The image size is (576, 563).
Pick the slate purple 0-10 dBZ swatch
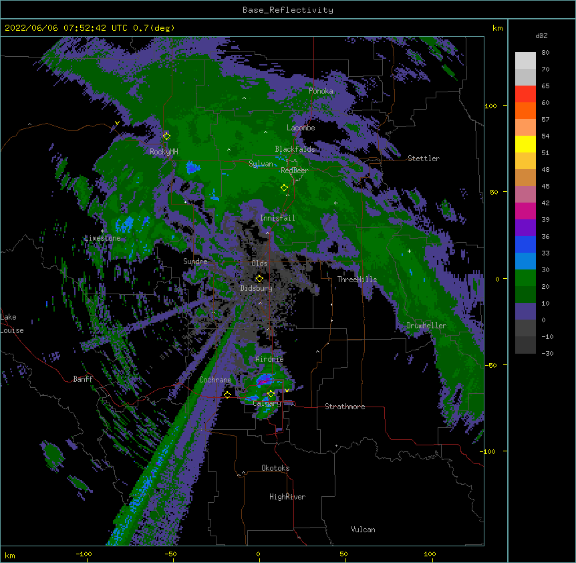[x=525, y=312]
